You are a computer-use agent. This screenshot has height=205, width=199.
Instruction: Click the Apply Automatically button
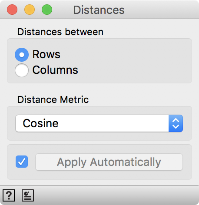pyautogui.click(x=109, y=162)
